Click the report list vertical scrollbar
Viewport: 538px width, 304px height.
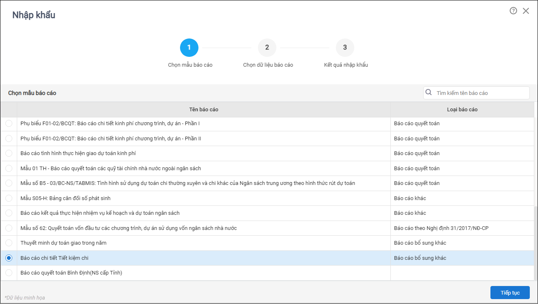pyautogui.click(x=536, y=243)
